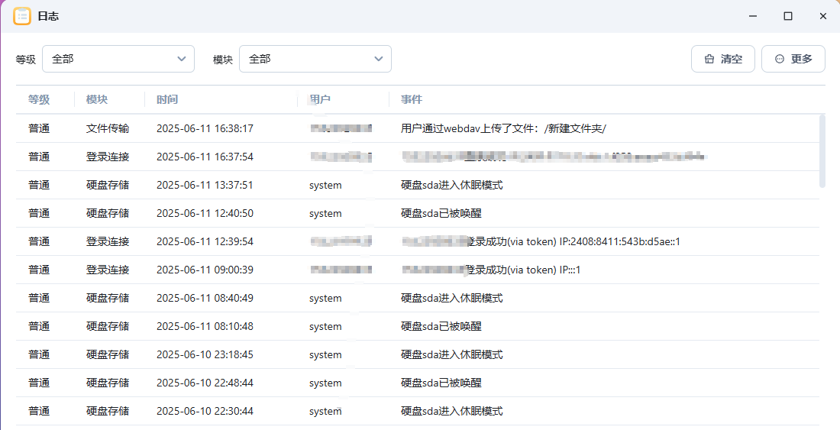This screenshot has width=840, height=430.
Task: Close the 日志 window
Action: (823, 16)
